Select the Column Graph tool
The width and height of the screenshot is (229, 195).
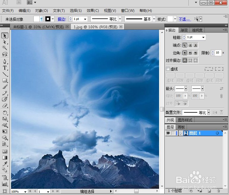(5, 184)
